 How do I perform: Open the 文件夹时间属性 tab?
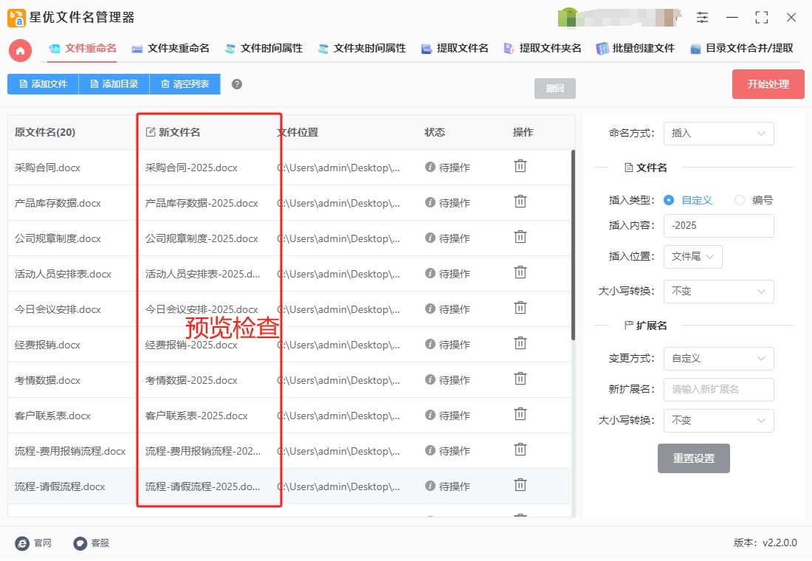(362, 49)
